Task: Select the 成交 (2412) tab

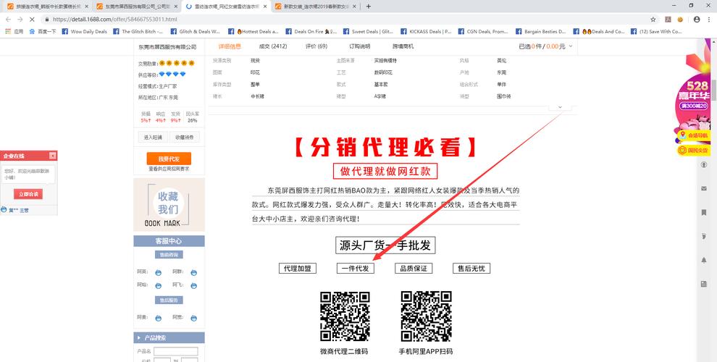Action: pyautogui.click(x=272, y=46)
